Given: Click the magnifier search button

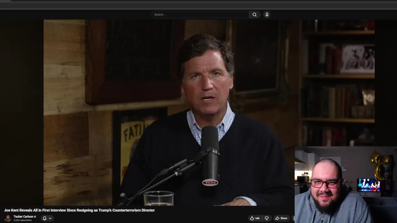Looking at the screenshot, I should [x=254, y=15].
